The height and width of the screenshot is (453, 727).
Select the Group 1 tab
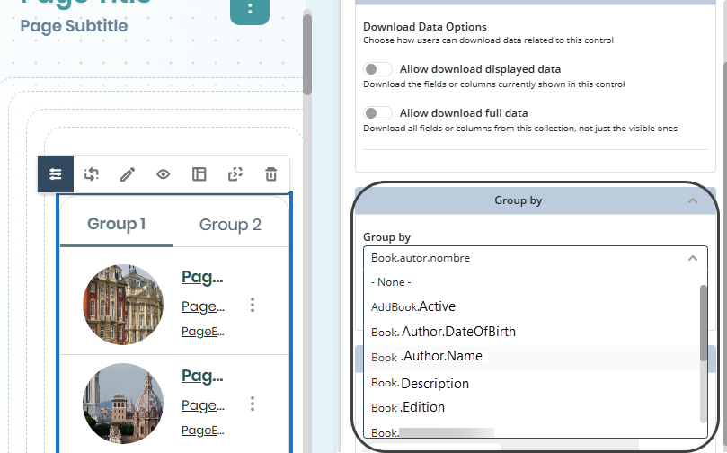[117, 225]
